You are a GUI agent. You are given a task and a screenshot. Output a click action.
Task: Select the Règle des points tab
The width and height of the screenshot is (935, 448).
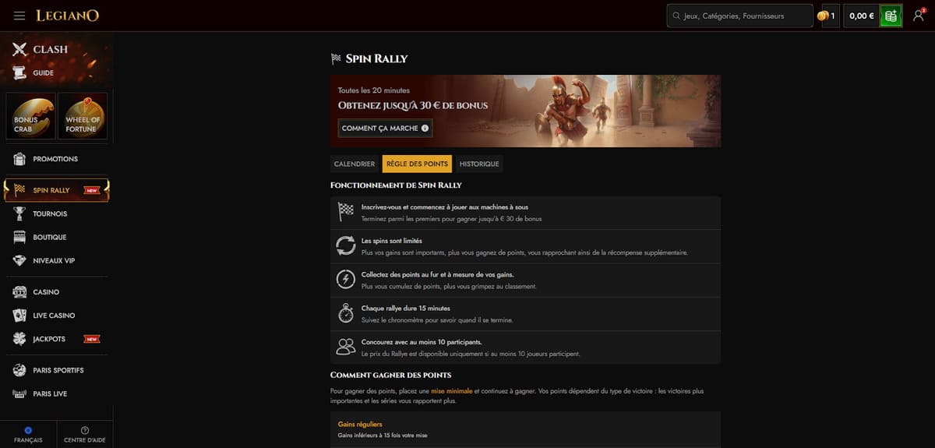tap(417, 164)
